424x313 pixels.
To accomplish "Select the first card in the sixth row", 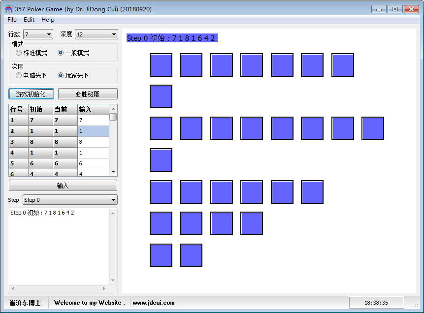I will (161, 223).
